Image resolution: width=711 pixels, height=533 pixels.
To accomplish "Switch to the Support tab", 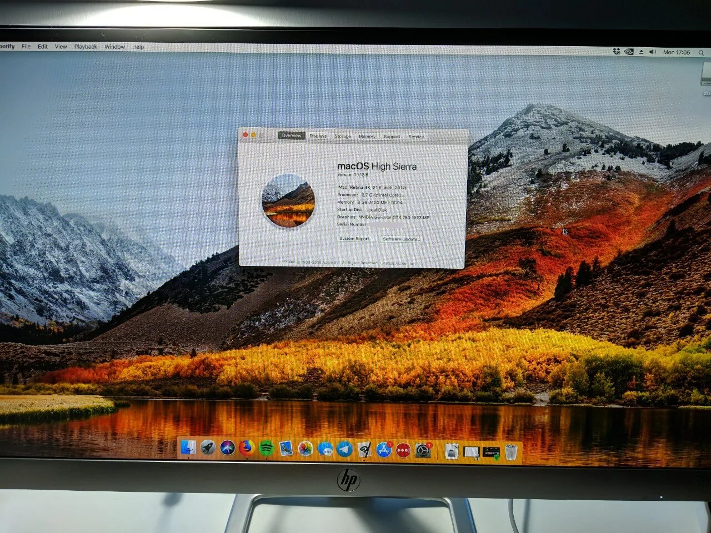I will coord(392,137).
